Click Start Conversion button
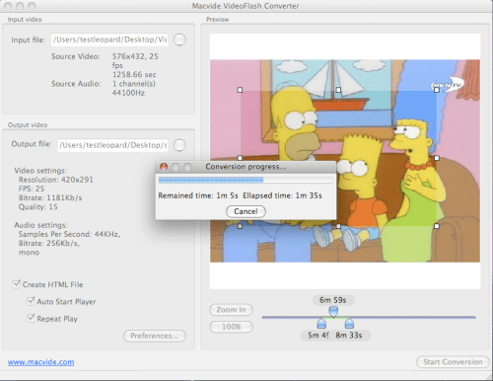The height and width of the screenshot is (381, 493). 453,362
